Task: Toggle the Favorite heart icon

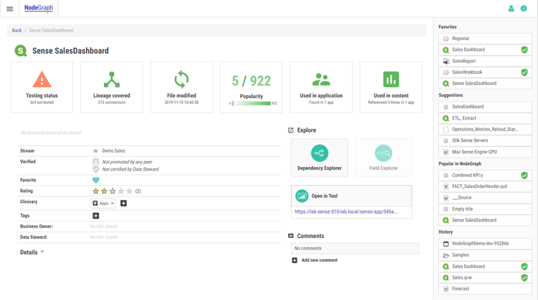Action: pos(96,180)
